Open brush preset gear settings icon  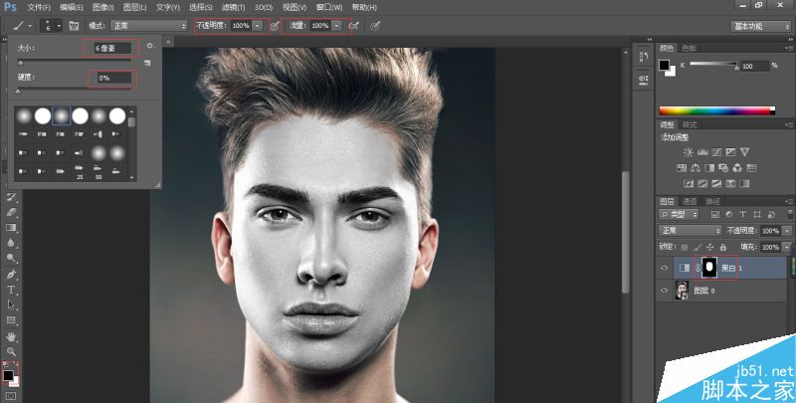click(149, 46)
